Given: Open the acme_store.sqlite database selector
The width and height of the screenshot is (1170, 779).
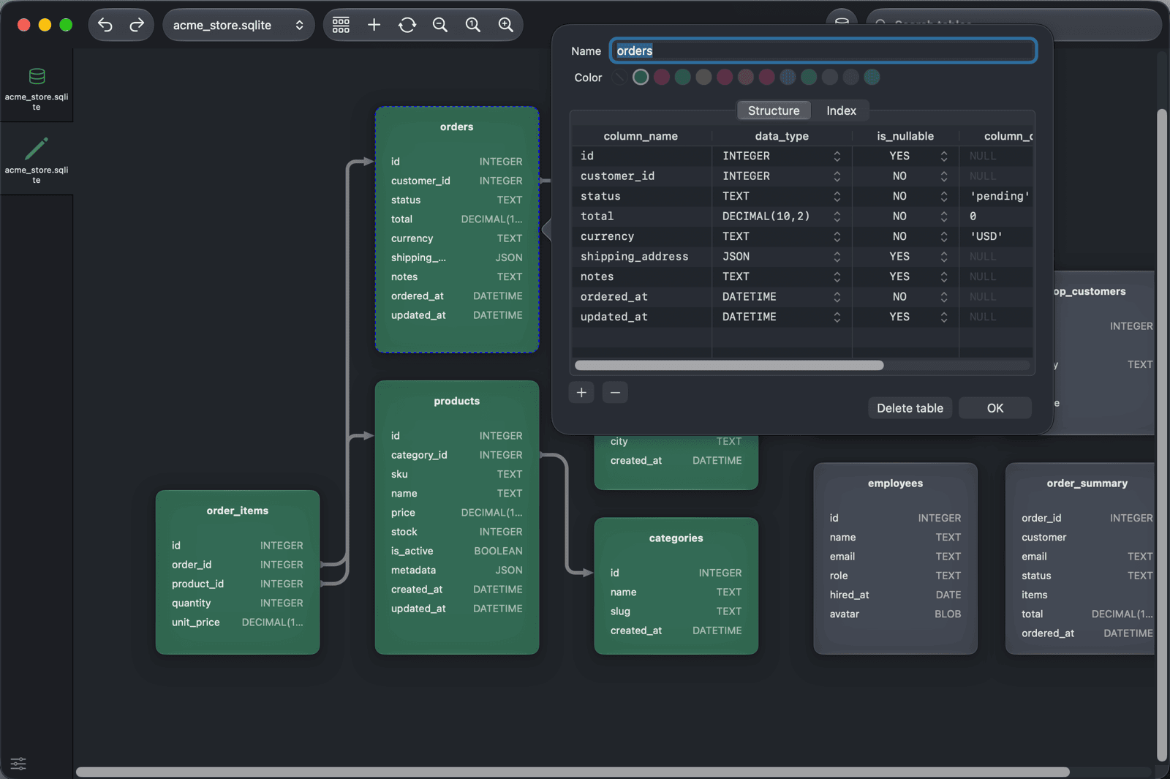Looking at the screenshot, I should pos(238,25).
